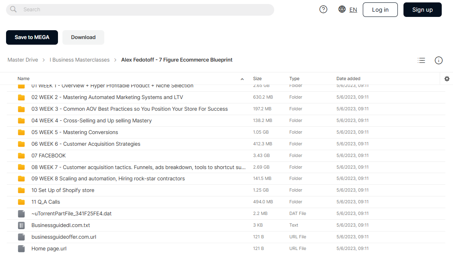
Task: Select 04 WEEK 4 Cross-Selling folder name
Action: [91, 120]
